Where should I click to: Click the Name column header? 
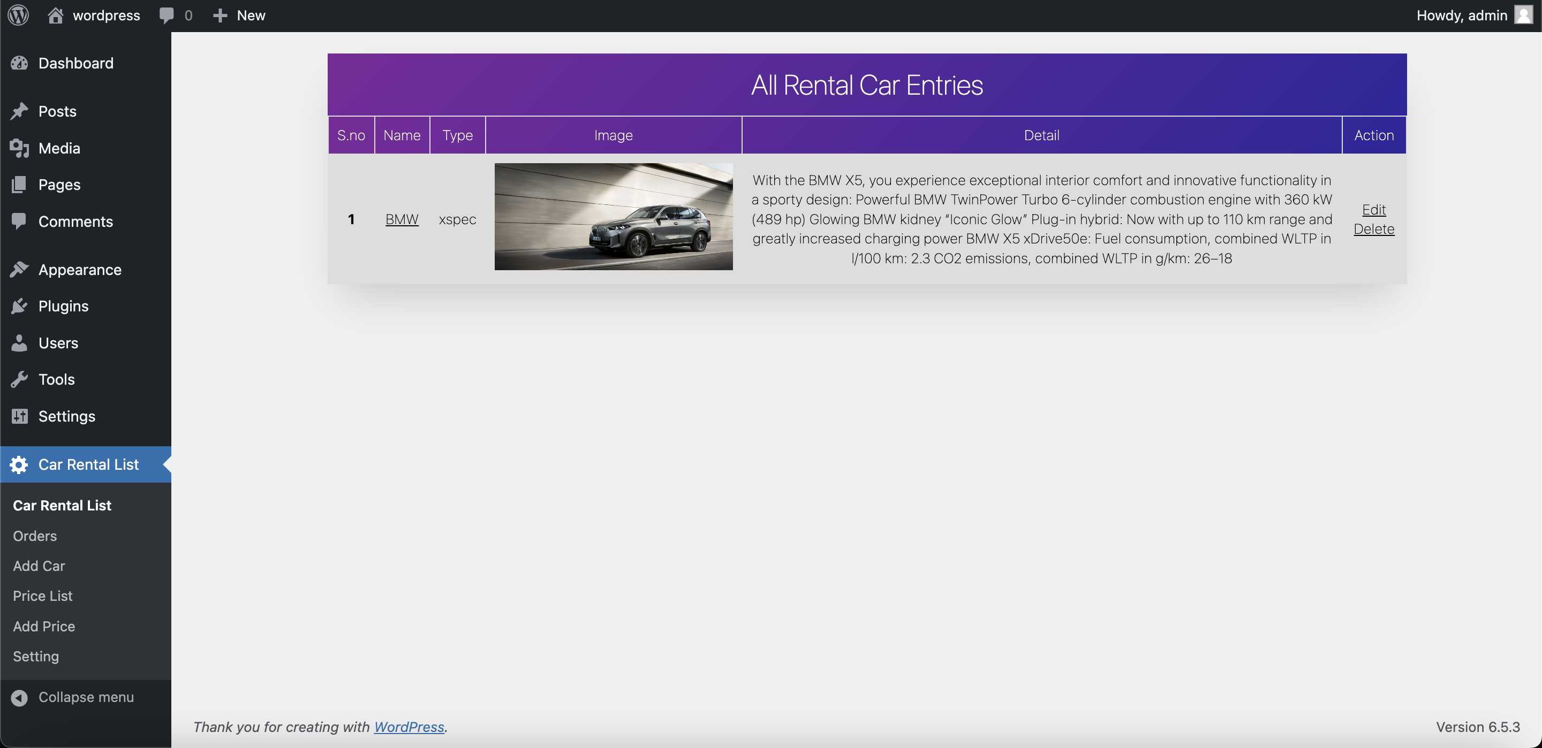(402, 135)
